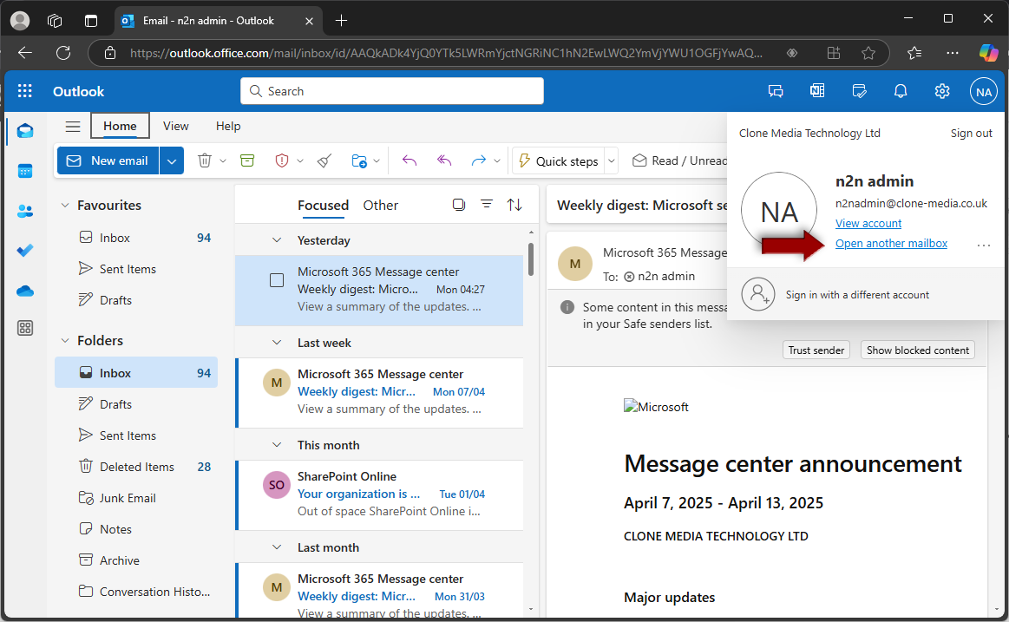Click the New email button

point(108,160)
